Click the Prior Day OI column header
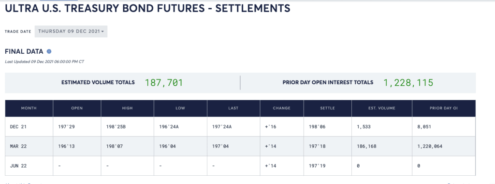The height and width of the screenshot is (184, 495). tap(444, 108)
